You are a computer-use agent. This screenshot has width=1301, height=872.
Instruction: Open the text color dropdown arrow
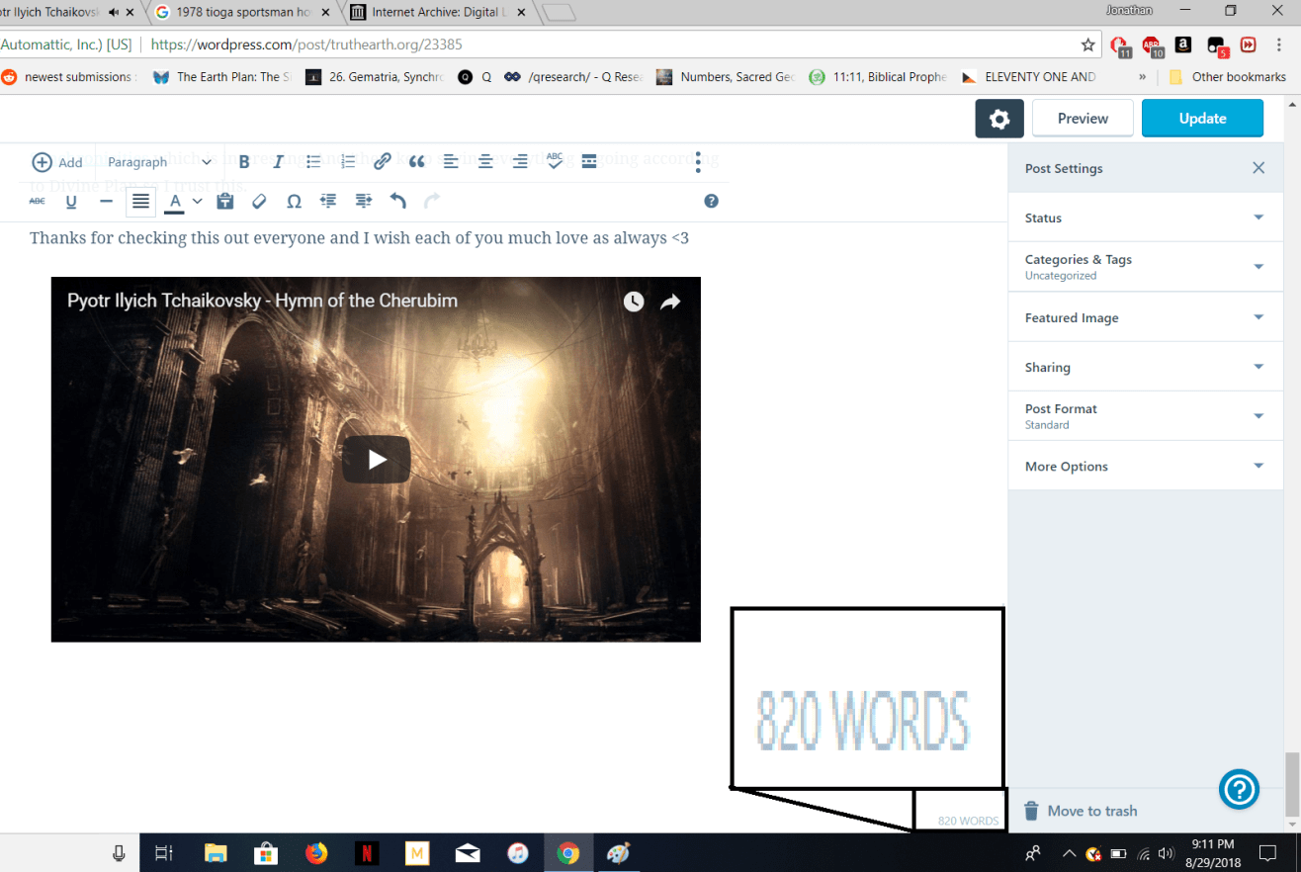[x=198, y=202]
